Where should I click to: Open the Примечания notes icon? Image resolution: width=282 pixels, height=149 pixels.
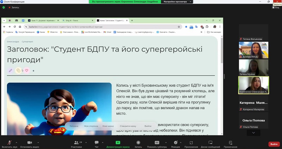tap(231, 143)
